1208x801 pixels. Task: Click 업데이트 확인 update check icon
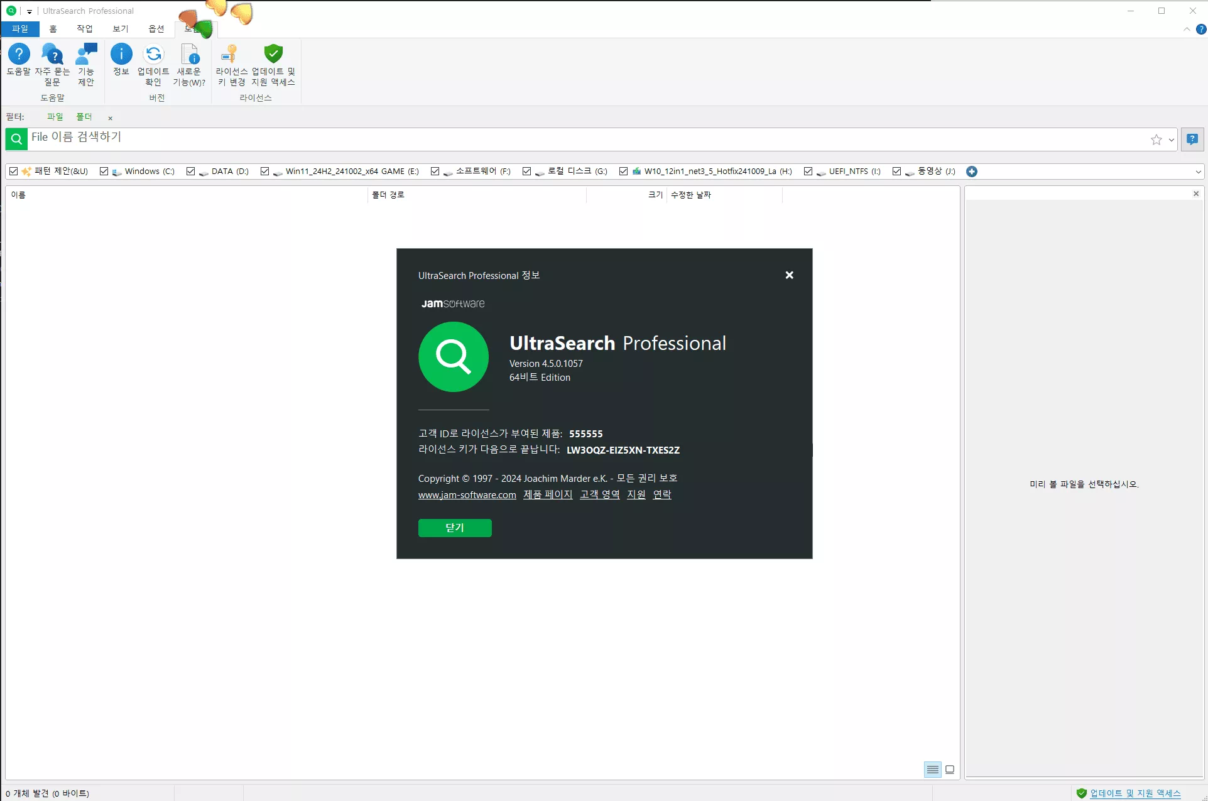[153, 55]
